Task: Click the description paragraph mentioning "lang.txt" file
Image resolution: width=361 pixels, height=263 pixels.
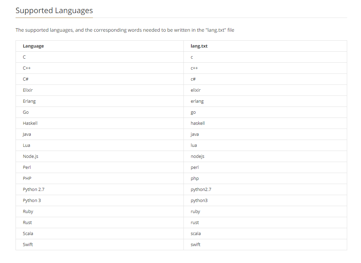Action: pos(125,30)
